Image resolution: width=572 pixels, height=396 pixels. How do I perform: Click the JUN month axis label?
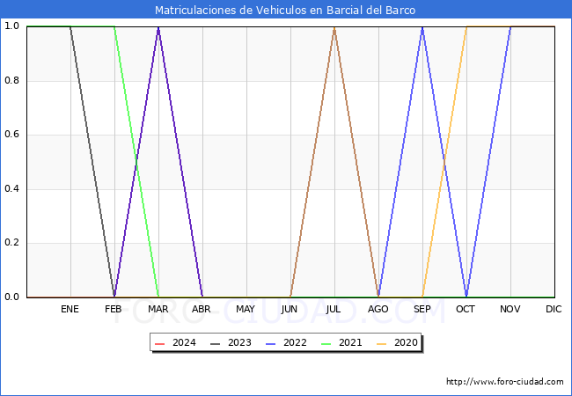tap(290, 309)
